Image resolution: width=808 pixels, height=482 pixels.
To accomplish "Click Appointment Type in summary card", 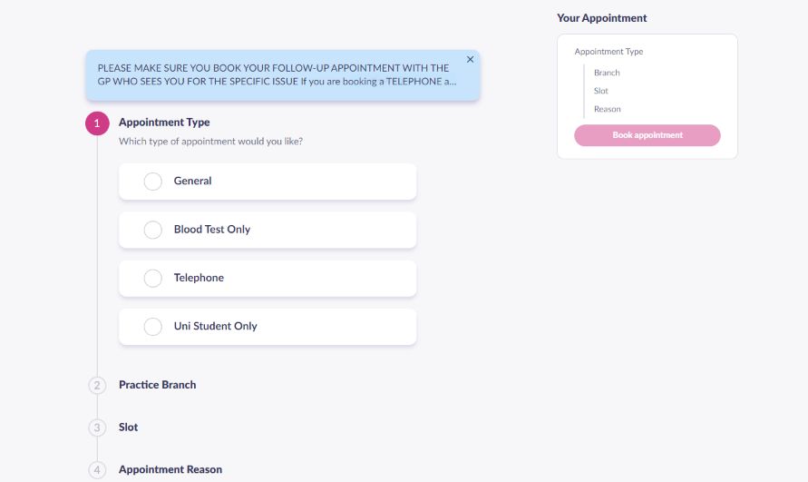I will tap(608, 52).
